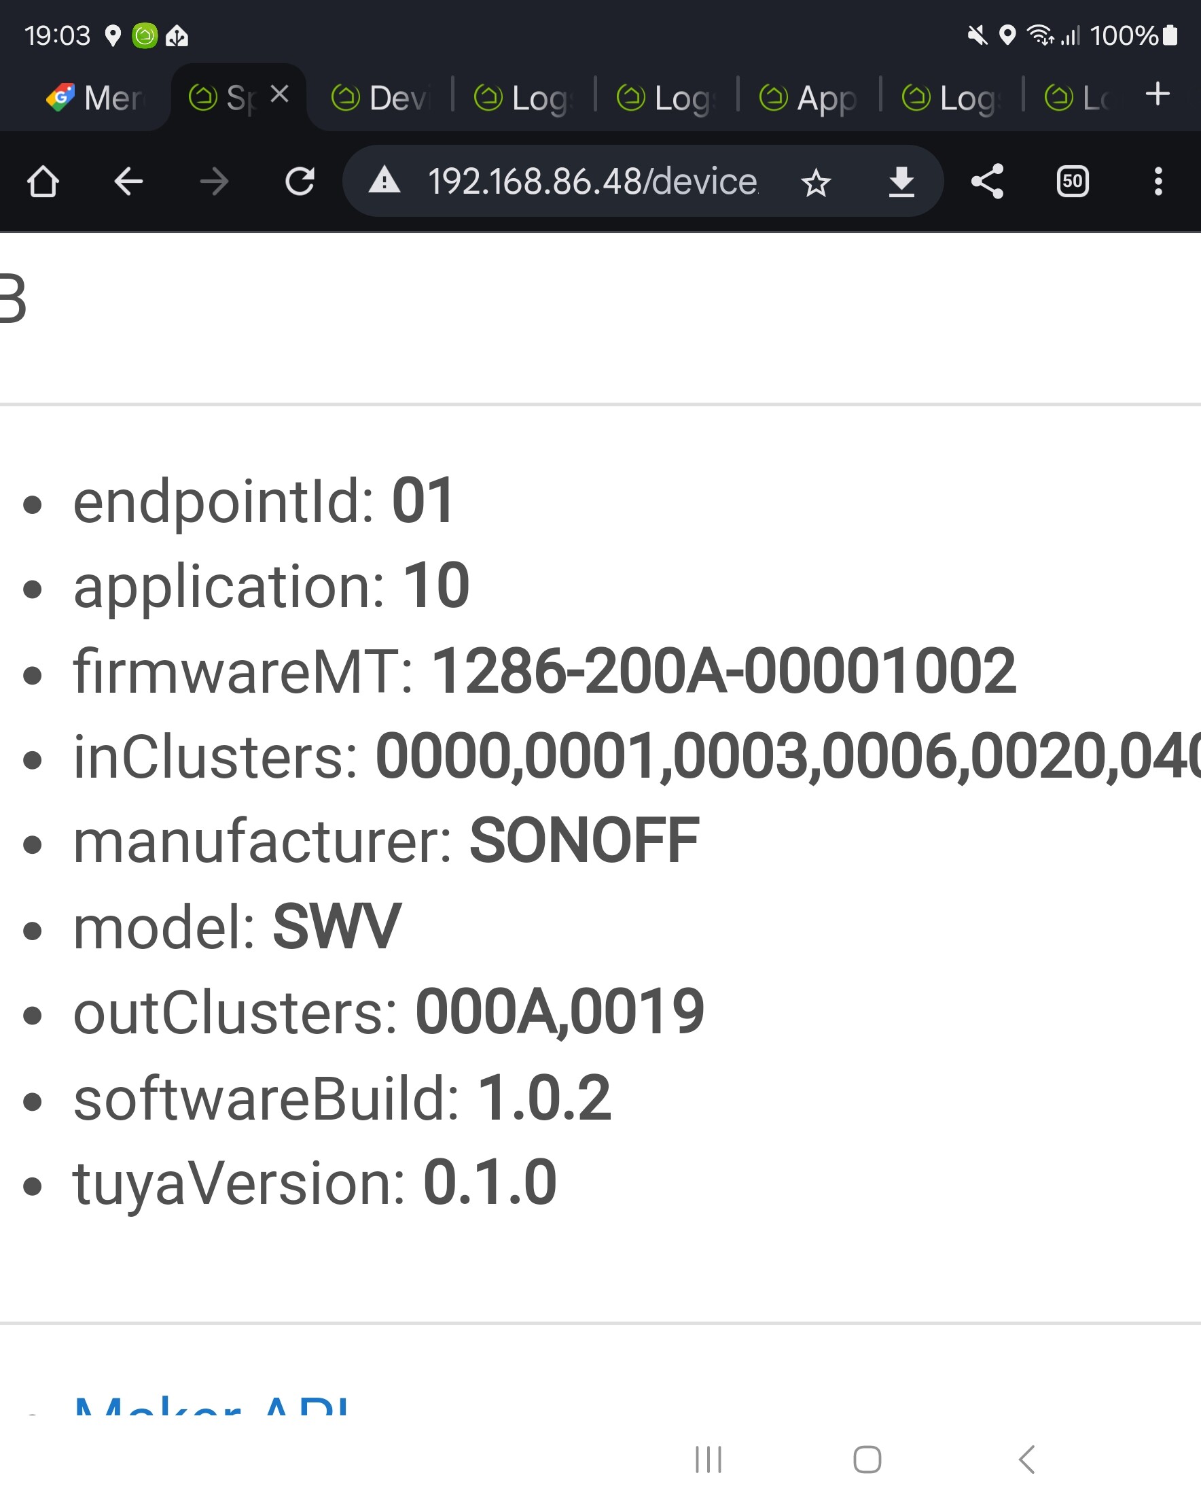
Task: Tap Android recent apps button
Action: [x=709, y=1460]
